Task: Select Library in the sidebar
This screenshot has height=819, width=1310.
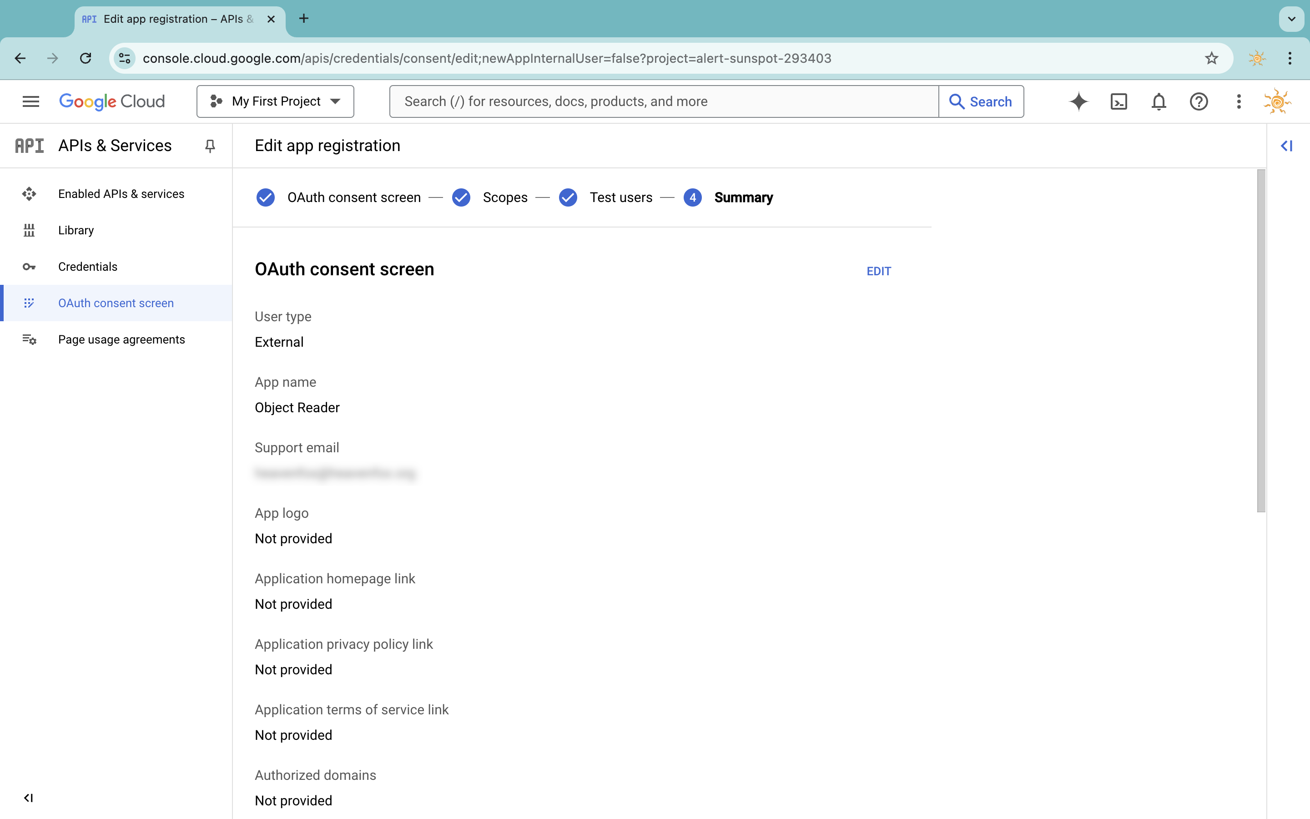Action: 76,230
